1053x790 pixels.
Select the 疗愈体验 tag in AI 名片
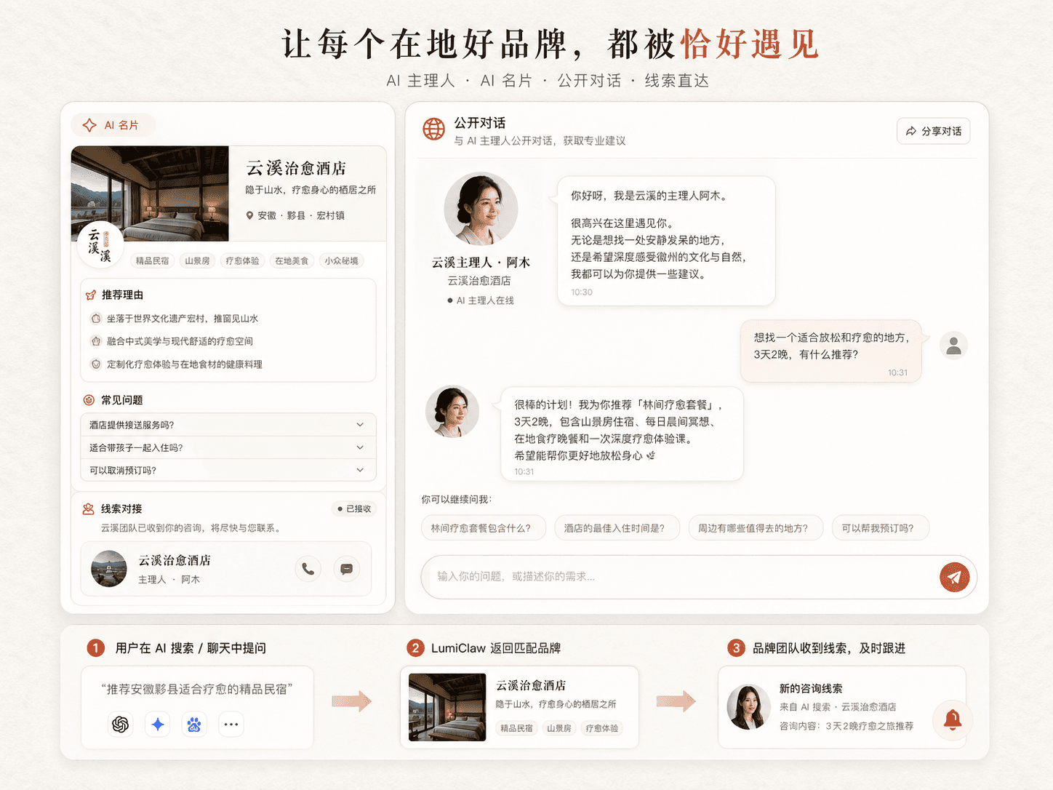[242, 260]
